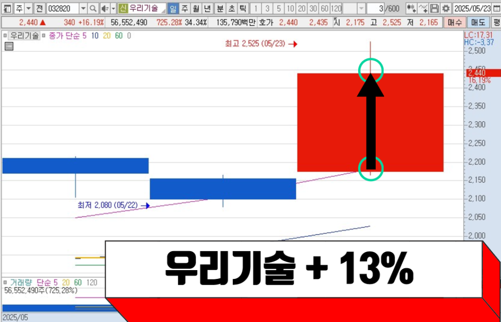Click the panel layout icon at toolbar start
This screenshot has height=322, width=501.
pos(8,8)
